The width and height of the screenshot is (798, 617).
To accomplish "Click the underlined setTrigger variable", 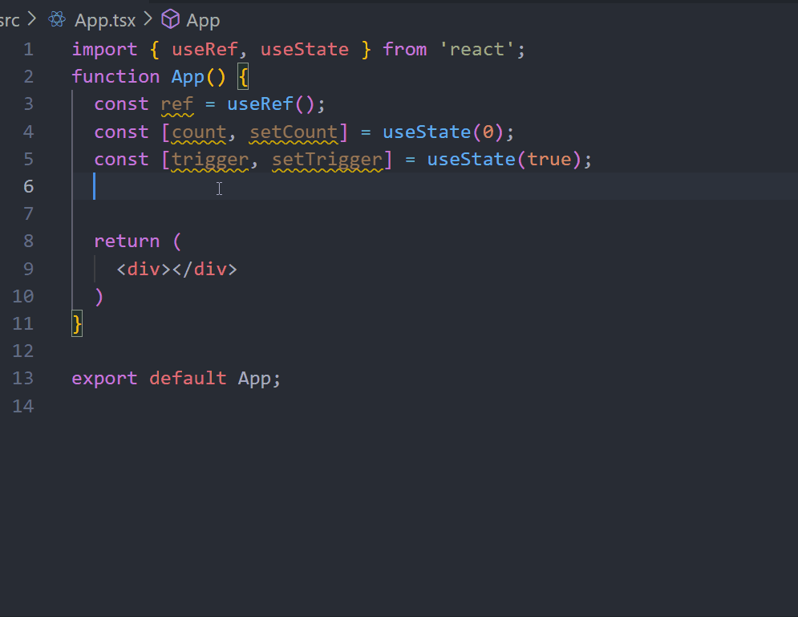I will pos(326,159).
